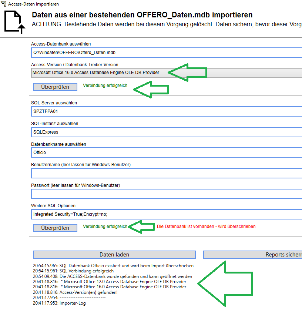Click the green arrow pointing at the driver version dropdown
The height and width of the screenshot is (312, 302).
(x=188, y=72)
